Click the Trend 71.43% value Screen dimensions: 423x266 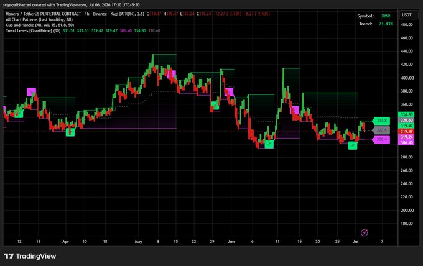pos(386,24)
